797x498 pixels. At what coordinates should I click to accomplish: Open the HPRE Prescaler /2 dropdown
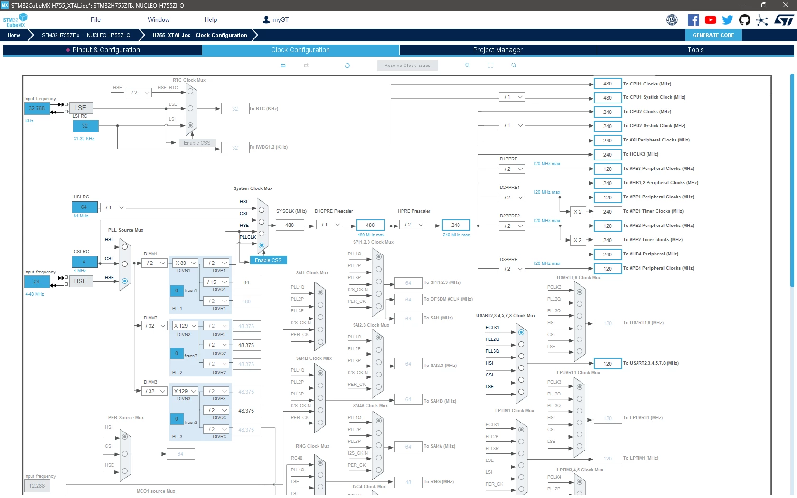[413, 225]
